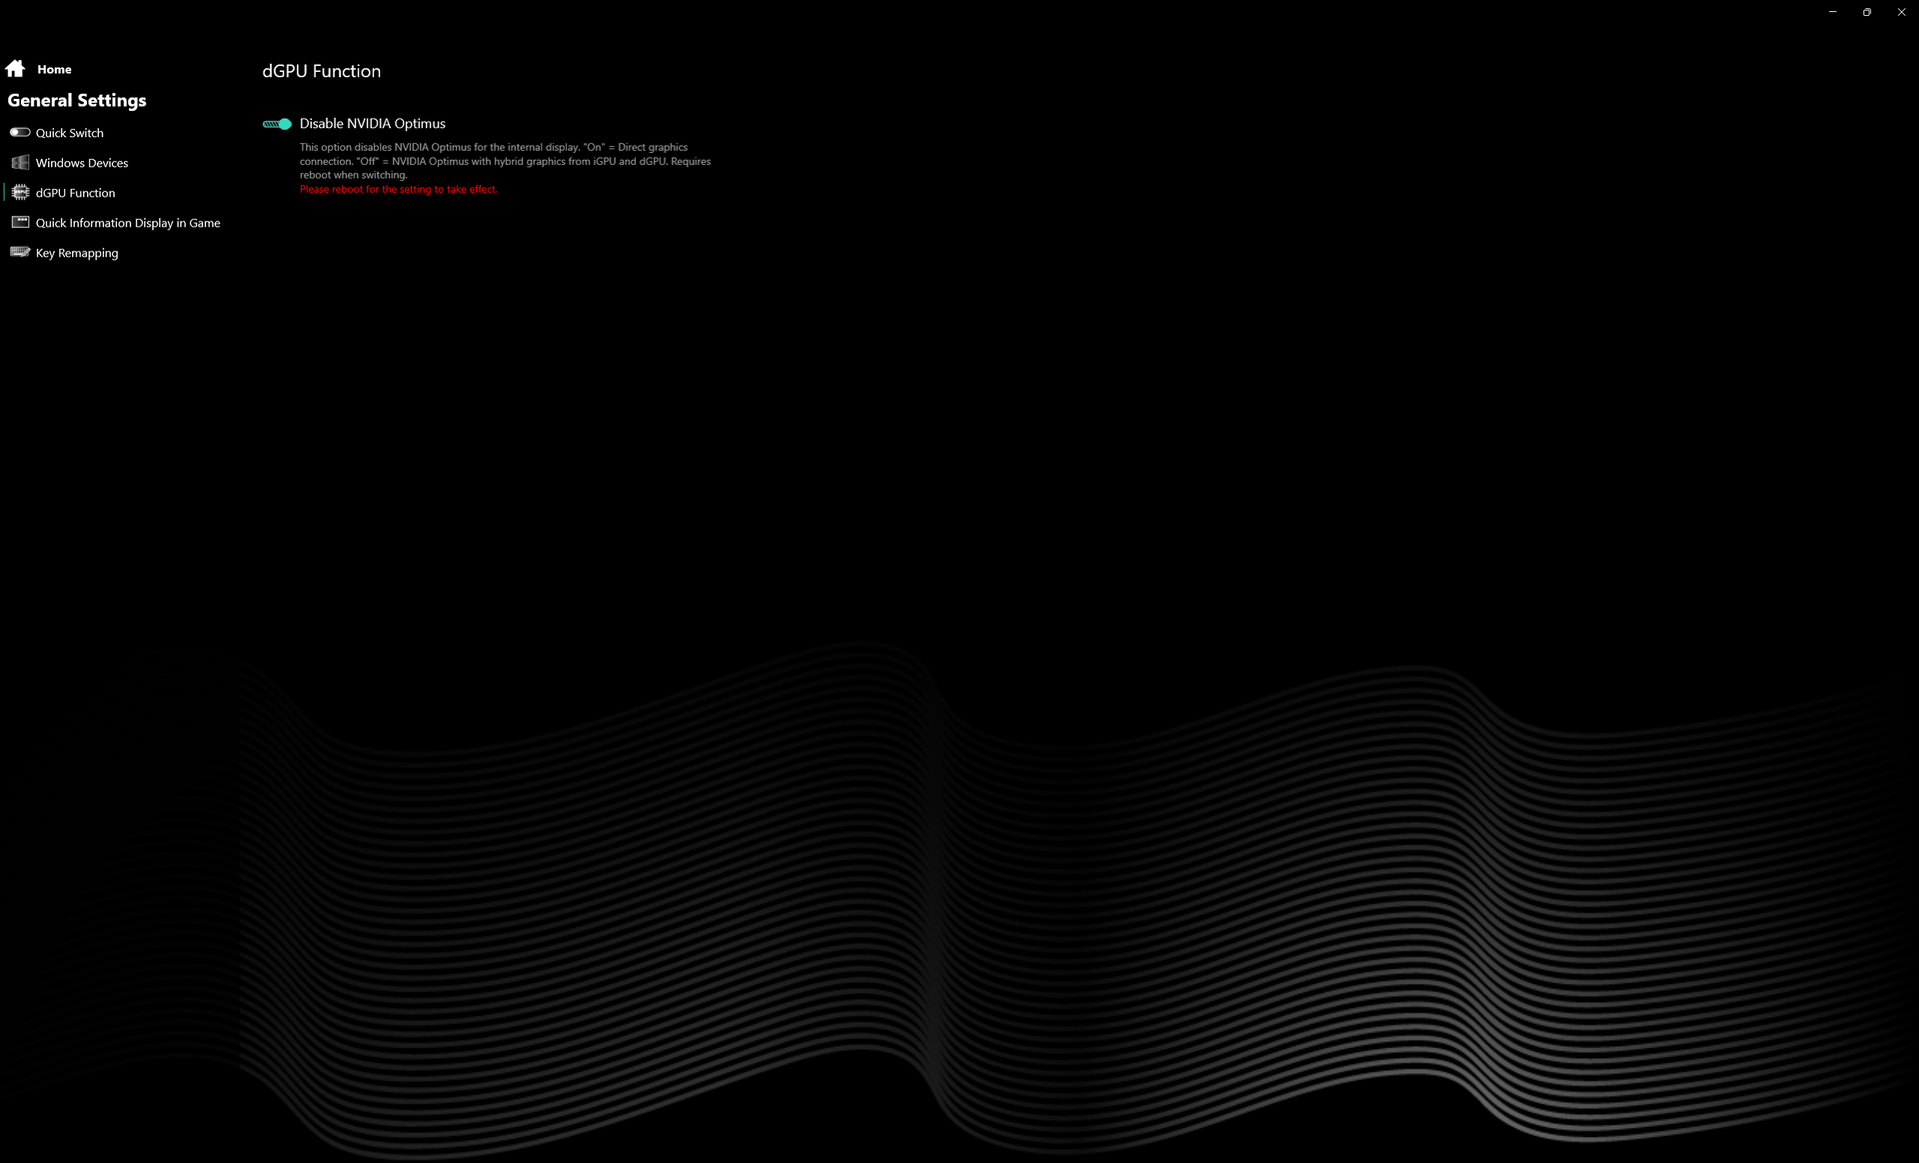
Task: Toggle the Disable NVIDIA Optimus switch
Action: [x=277, y=124]
